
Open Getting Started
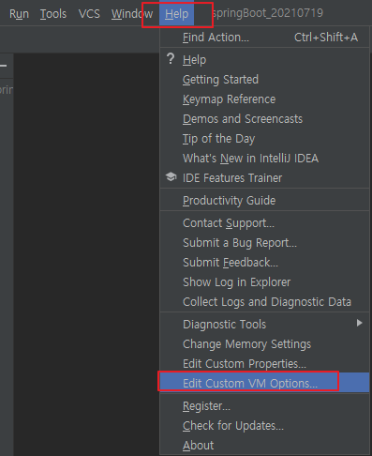click(264, 80)
